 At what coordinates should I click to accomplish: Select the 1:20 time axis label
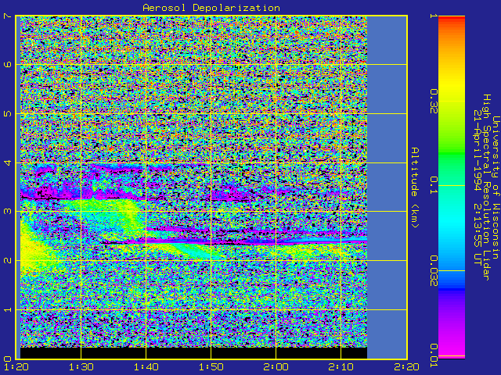point(17,367)
